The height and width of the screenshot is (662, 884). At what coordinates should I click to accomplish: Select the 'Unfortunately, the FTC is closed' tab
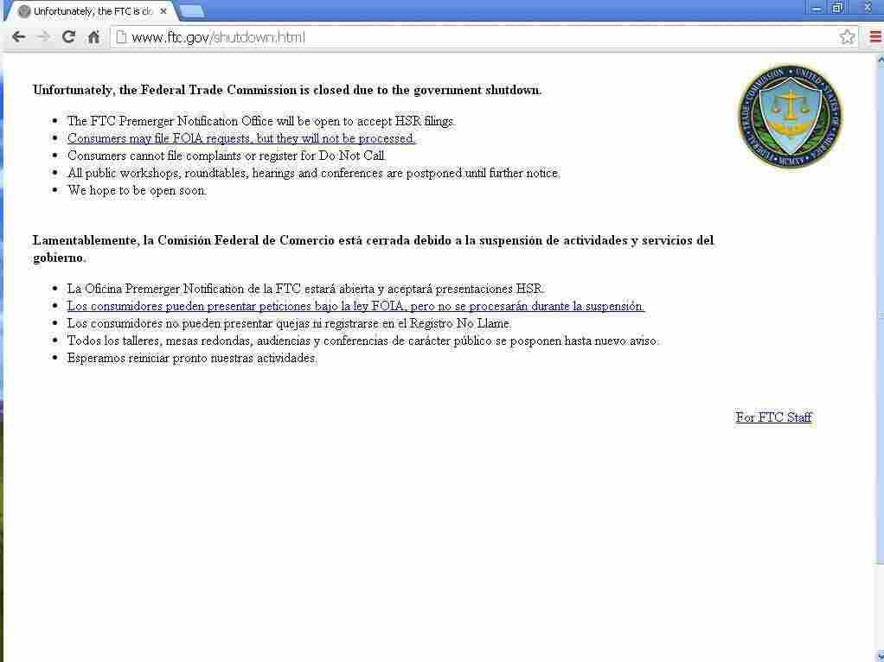[92, 11]
